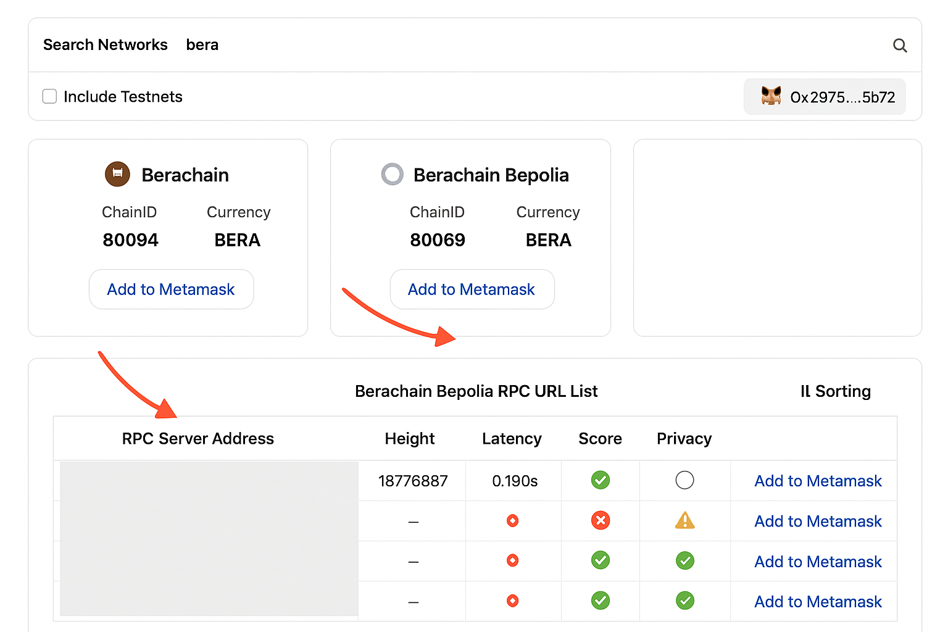Screen dimensions: 948x632
Task: Click the MetaMask fox icon
Action: tap(771, 96)
